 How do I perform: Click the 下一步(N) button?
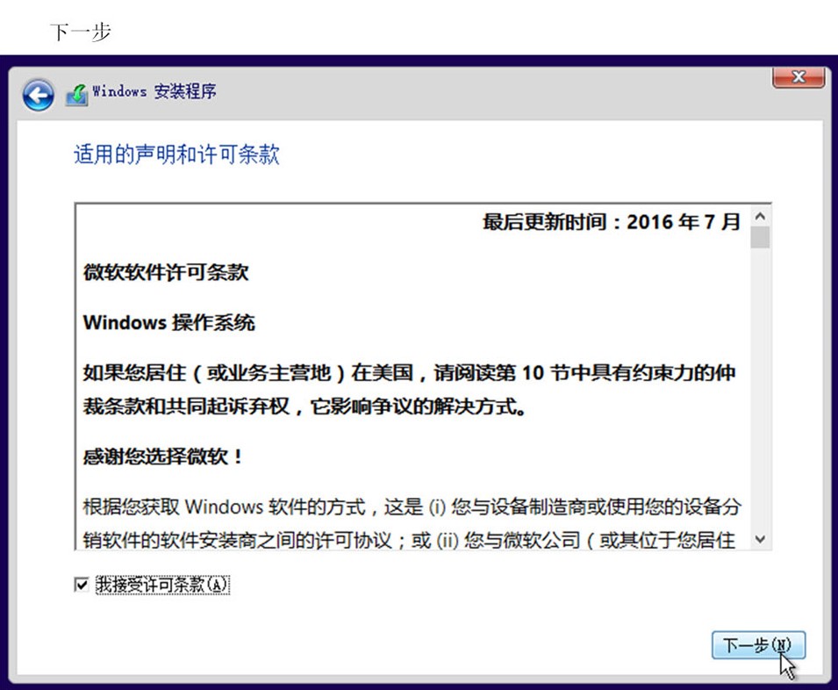758,645
